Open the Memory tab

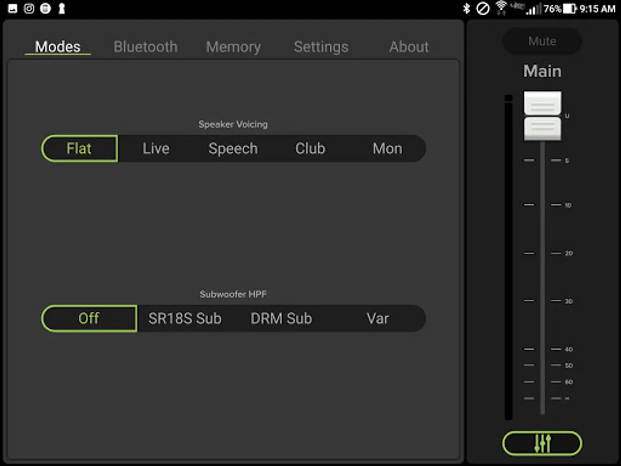pos(233,47)
